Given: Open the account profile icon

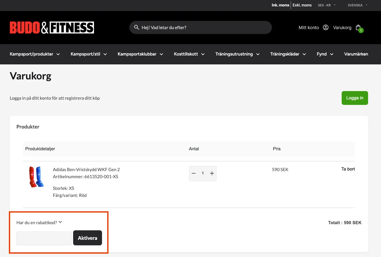Looking at the screenshot, I should click(326, 28).
